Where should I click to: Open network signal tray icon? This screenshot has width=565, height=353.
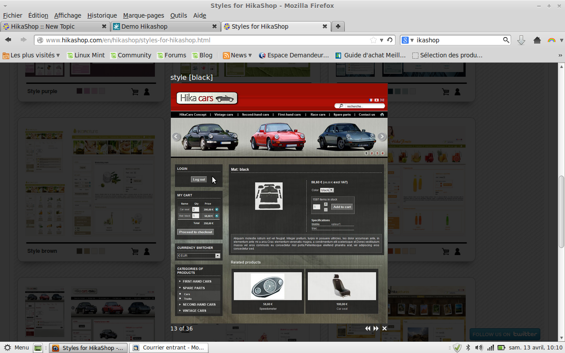[490, 348]
